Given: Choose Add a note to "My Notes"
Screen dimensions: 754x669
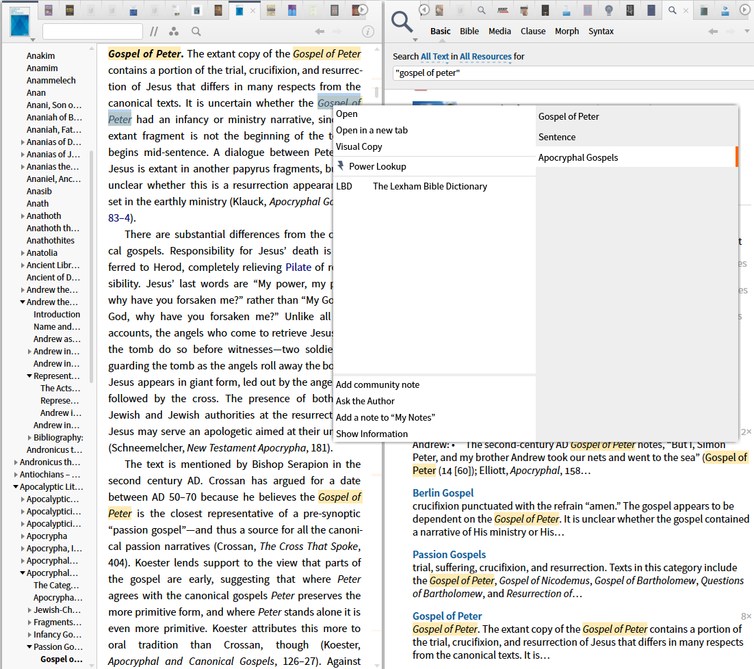Looking at the screenshot, I should [x=385, y=418].
